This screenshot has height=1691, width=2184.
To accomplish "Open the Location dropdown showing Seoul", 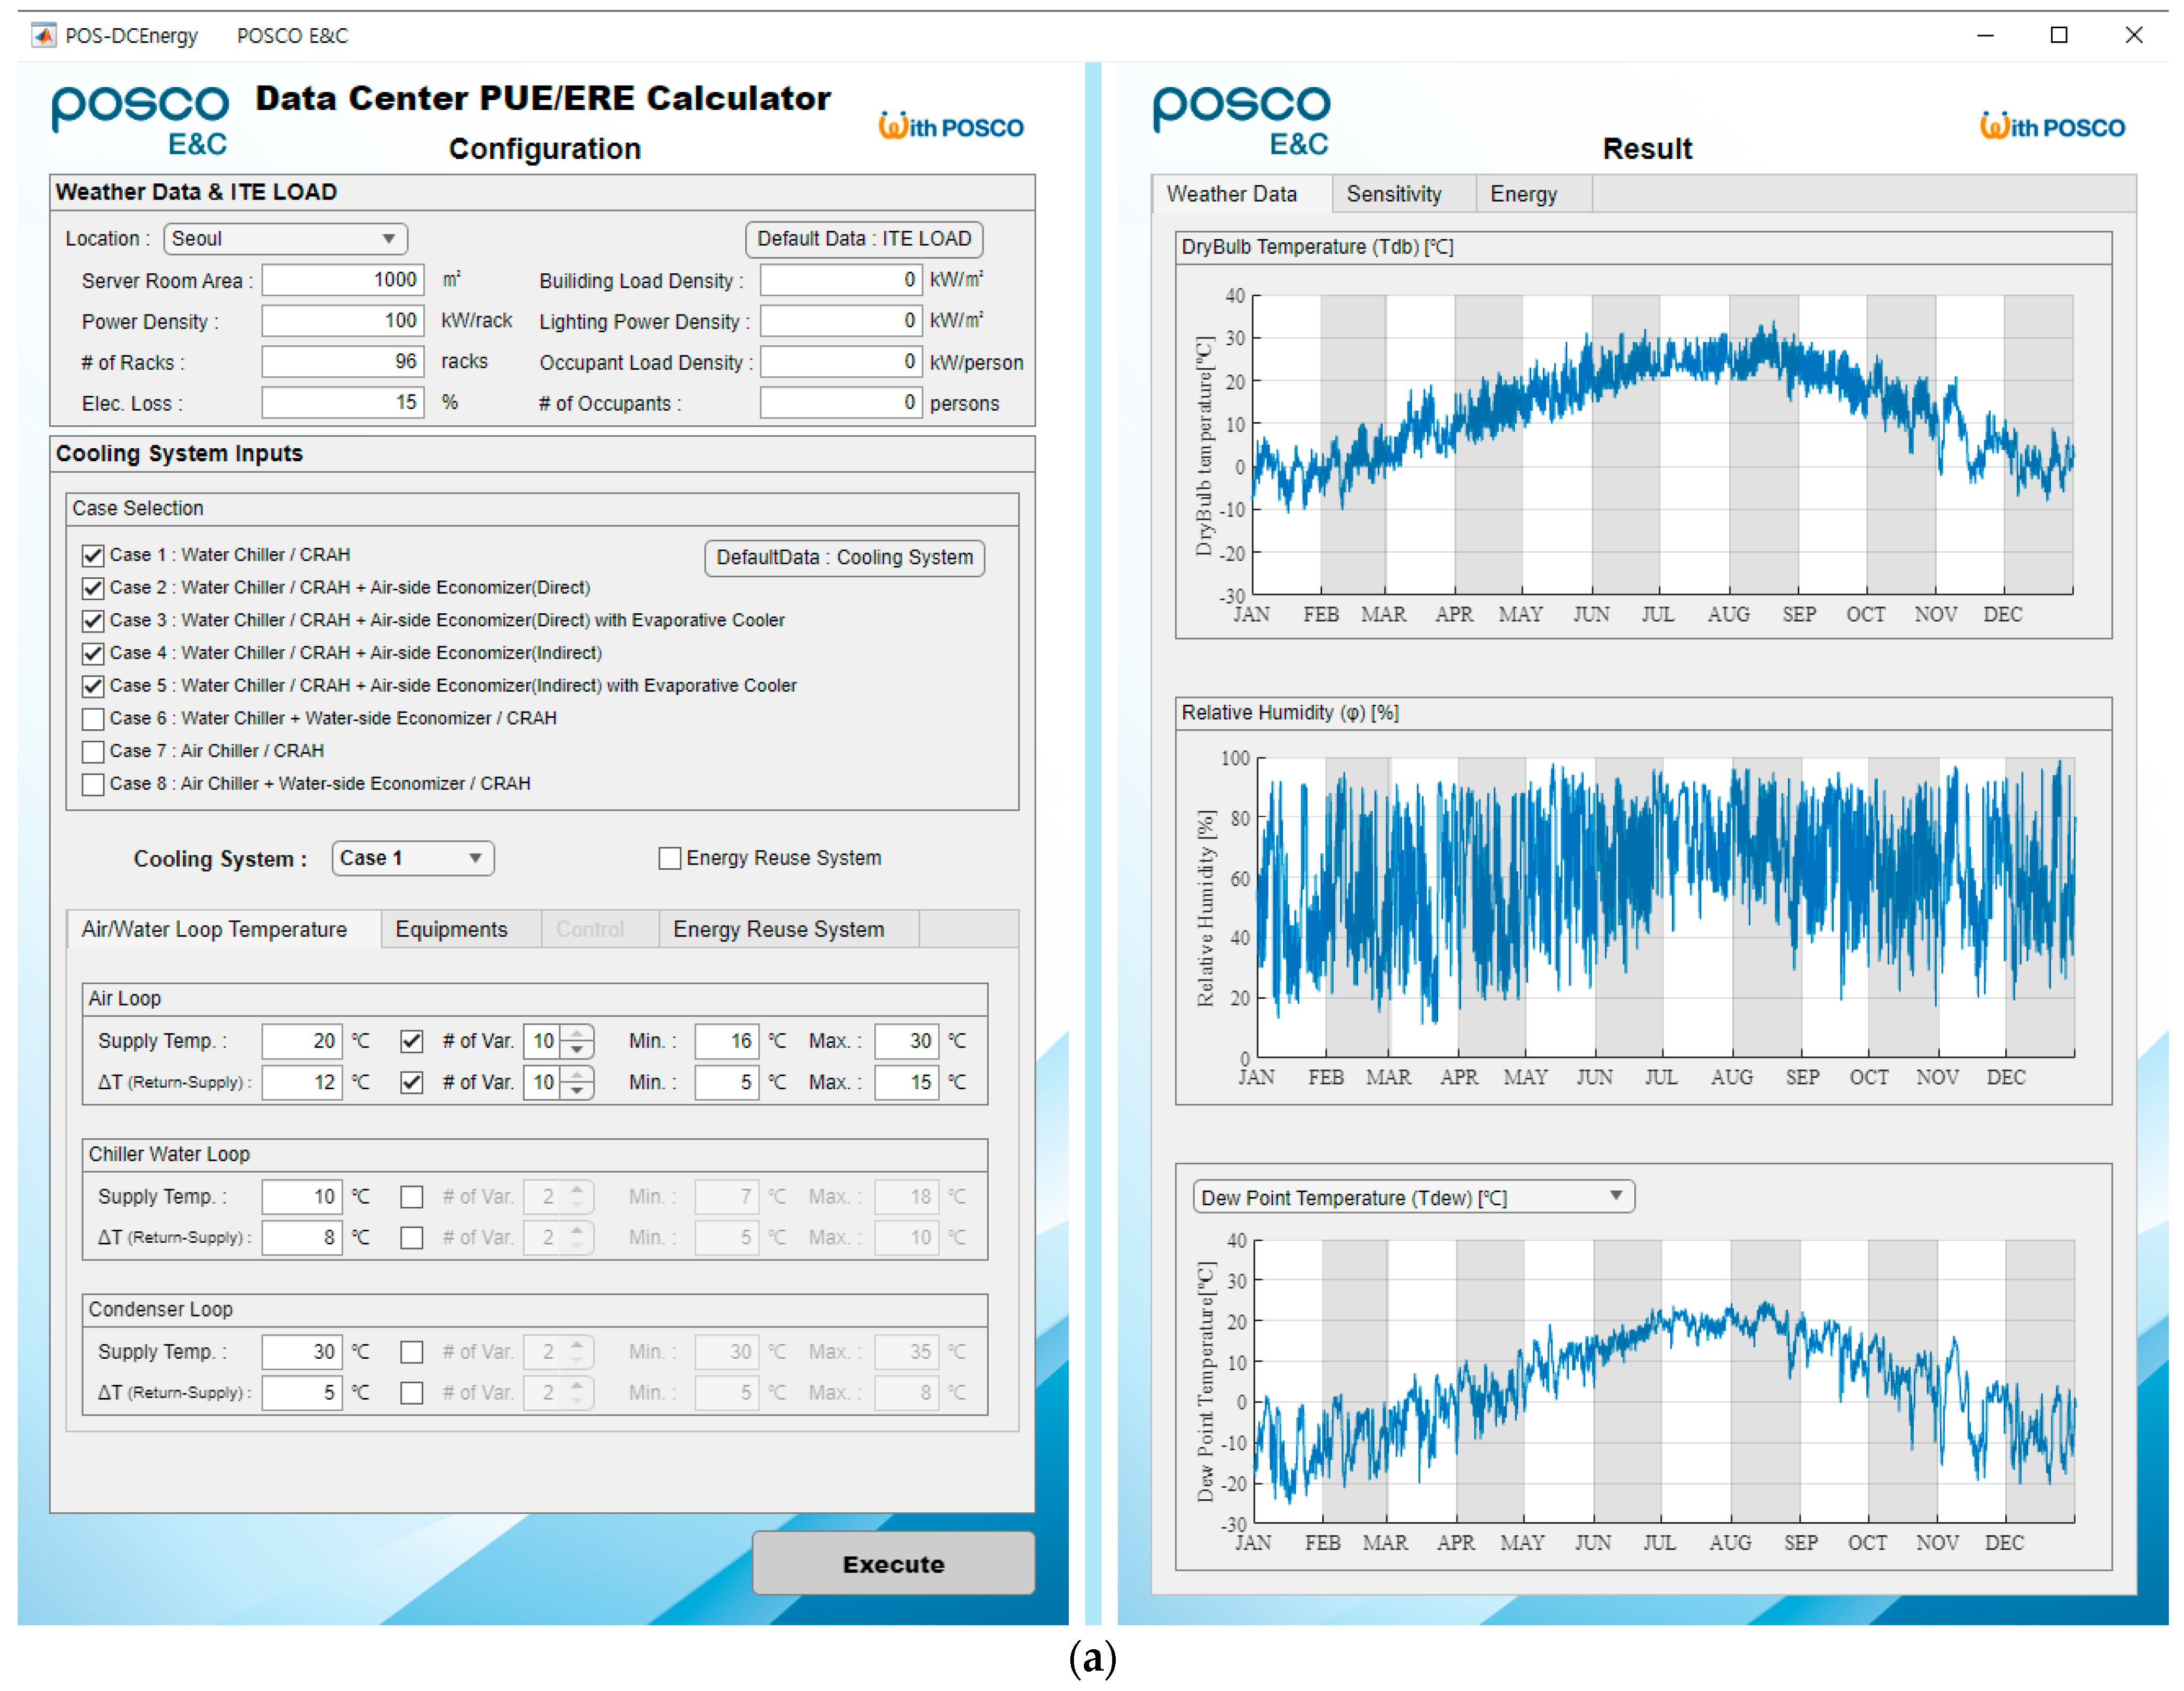I will [285, 239].
